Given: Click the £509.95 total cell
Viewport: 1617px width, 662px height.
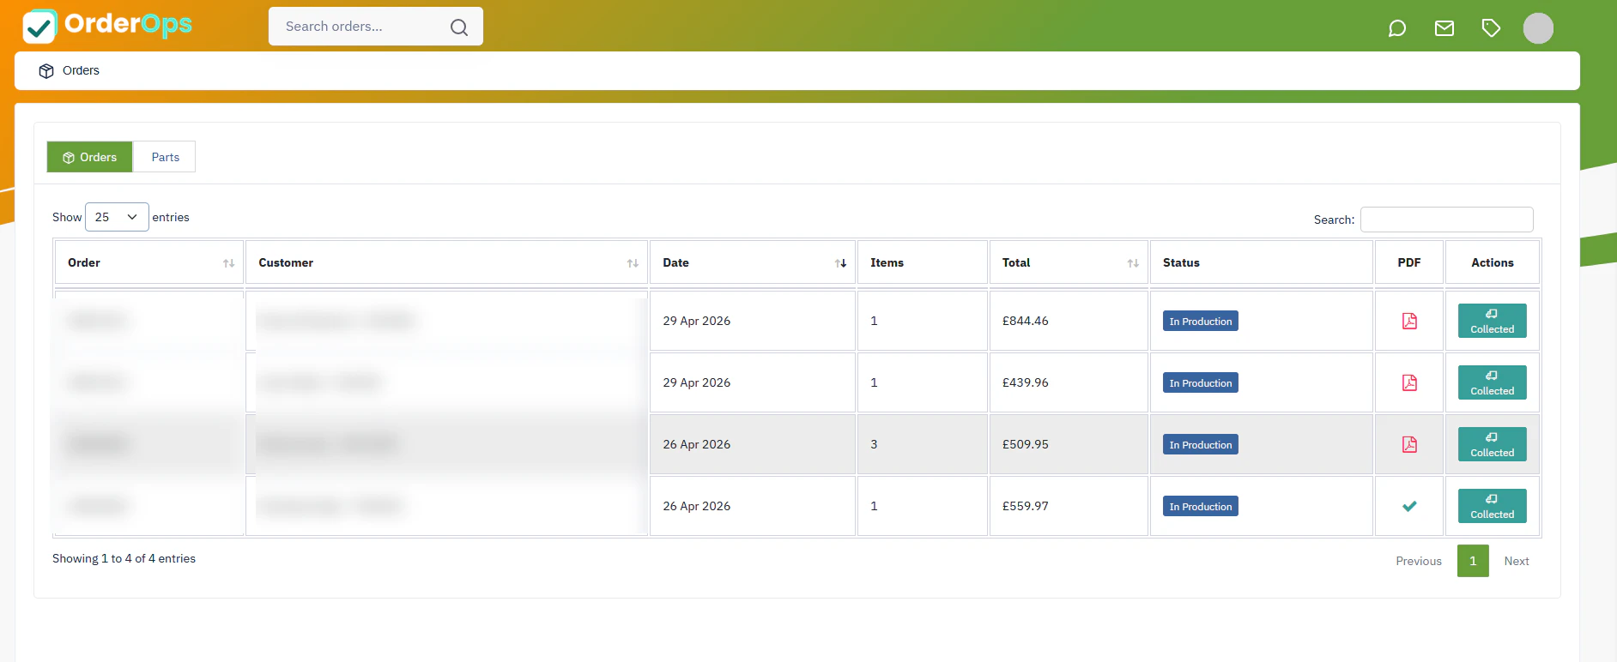Looking at the screenshot, I should pos(1069,444).
